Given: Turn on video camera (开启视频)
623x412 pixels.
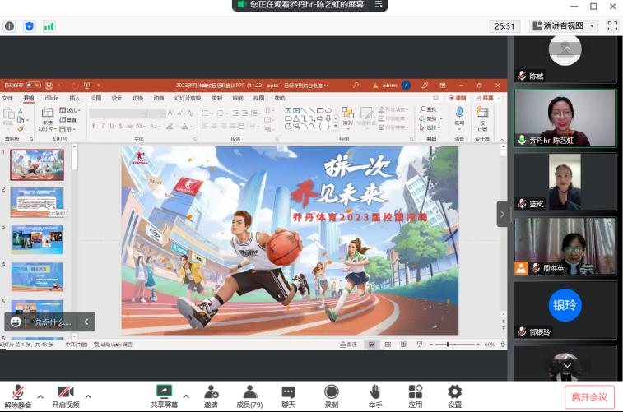Looking at the screenshot, I should point(65,396).
